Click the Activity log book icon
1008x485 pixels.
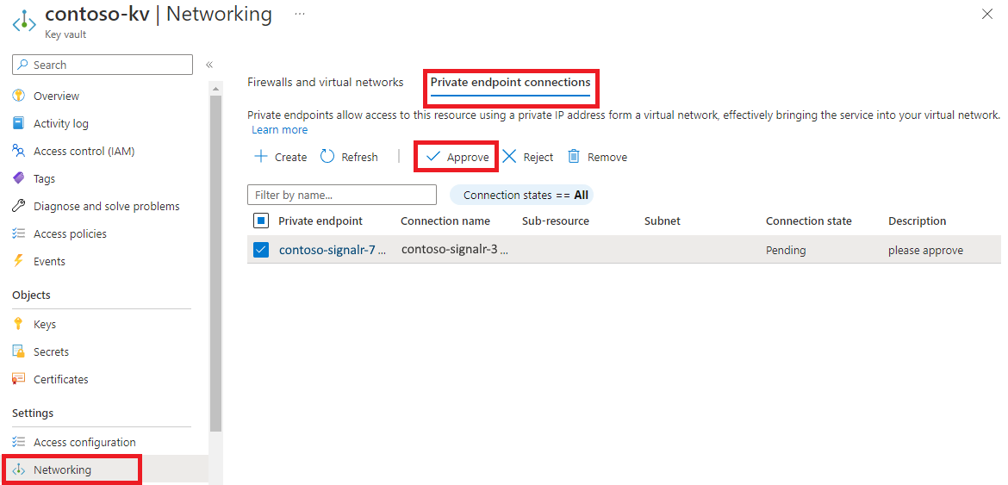pyautogui.click(x=19, y=123)
